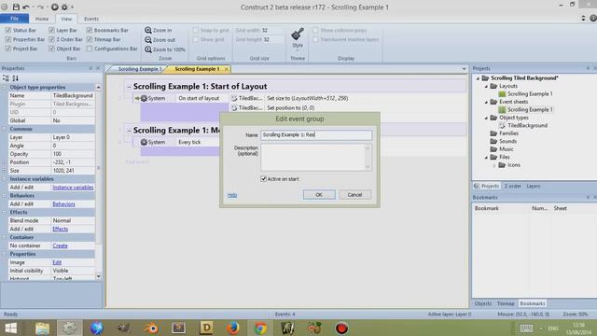Click Cancel in Edit event group dialog
Image resolution: width=597 pixels, height=336 pixels.
click(354, 195)
